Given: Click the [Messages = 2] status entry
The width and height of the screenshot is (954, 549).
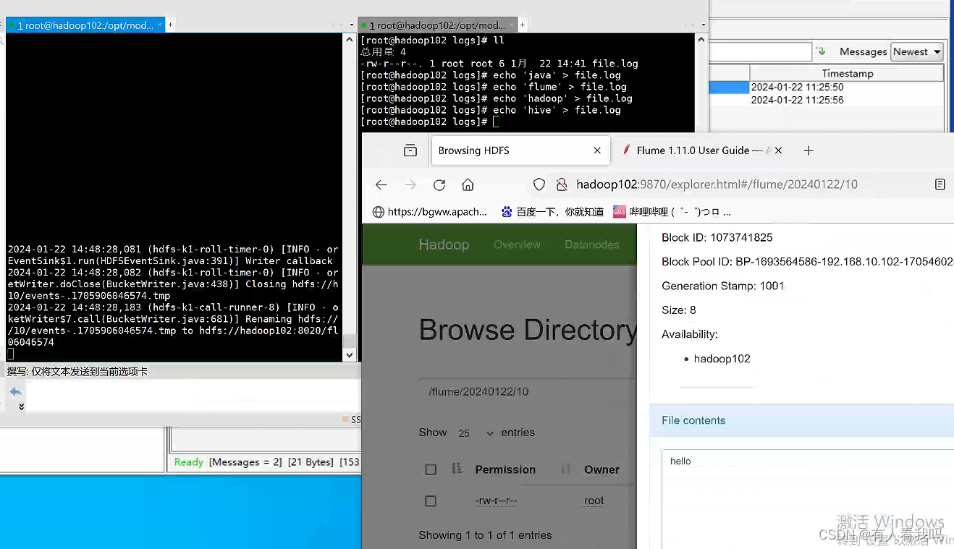Looking at the screenshot, I should [x=245, y=462].
